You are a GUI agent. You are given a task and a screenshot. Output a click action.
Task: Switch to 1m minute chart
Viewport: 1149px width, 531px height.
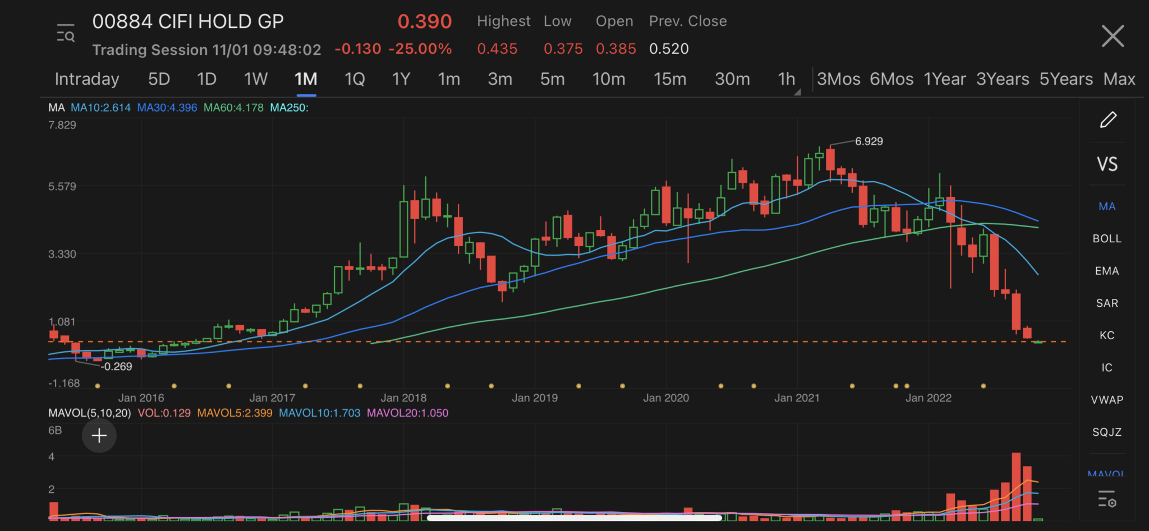449,79
